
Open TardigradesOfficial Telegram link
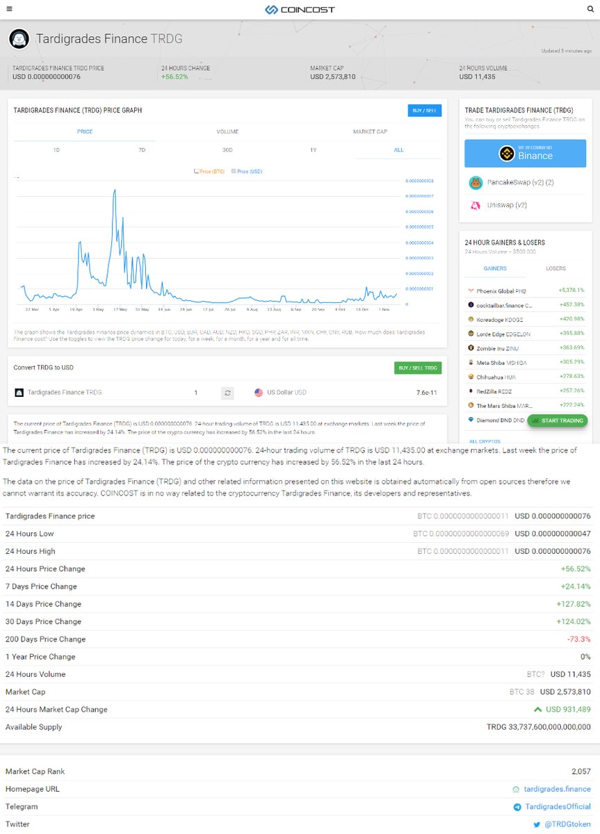tap(558, 807)
